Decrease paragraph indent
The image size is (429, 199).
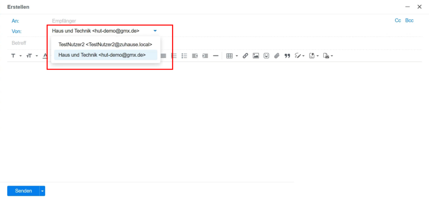coord(195,56)
